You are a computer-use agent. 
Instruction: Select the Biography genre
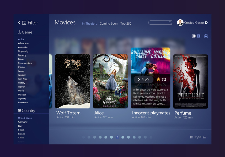pos(23,51)
